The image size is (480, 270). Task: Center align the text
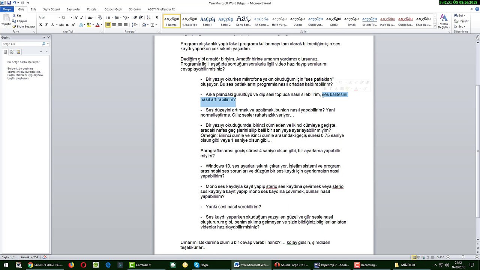tap(114, 25)
